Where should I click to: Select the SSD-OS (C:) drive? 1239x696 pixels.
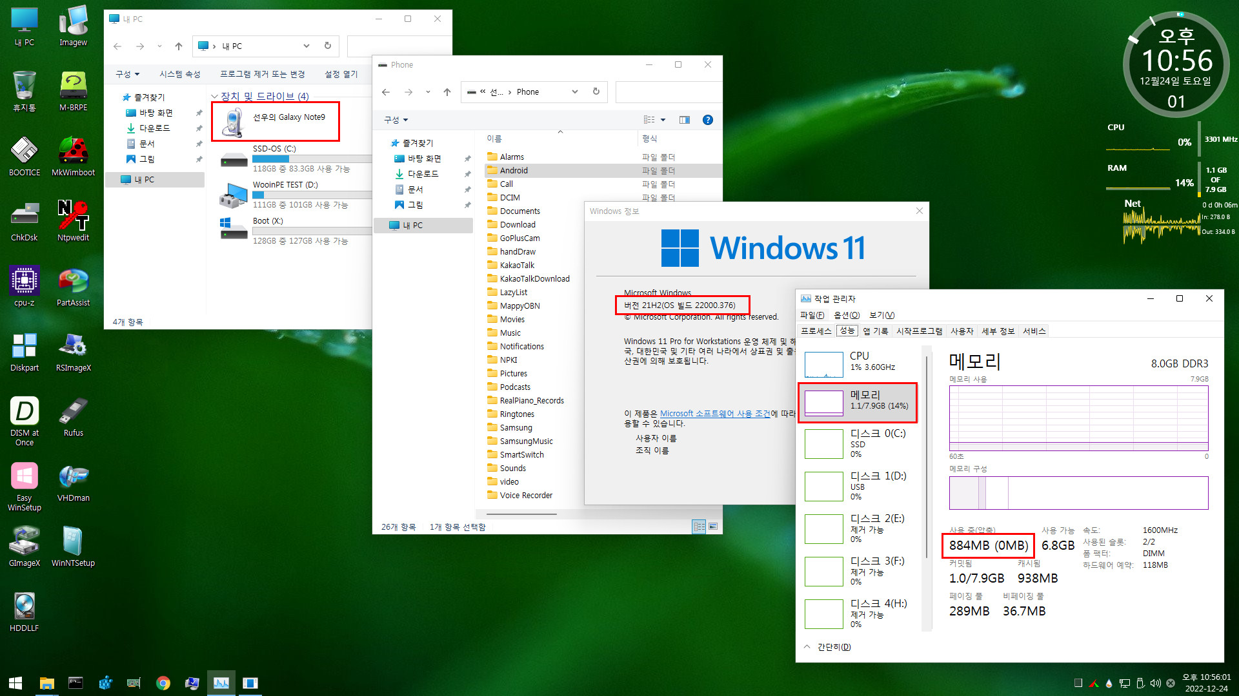click(x=297, y=159)
